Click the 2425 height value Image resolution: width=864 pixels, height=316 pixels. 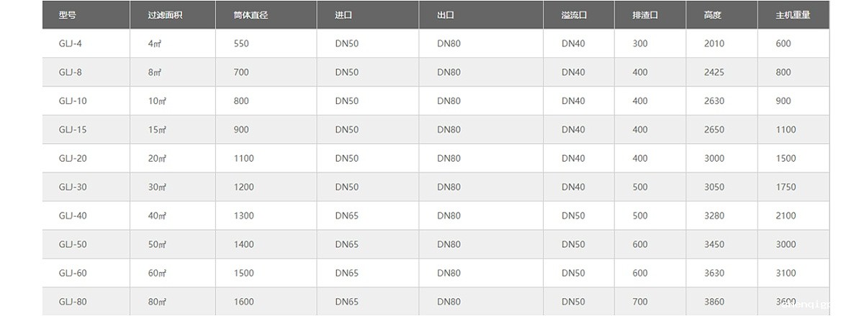[714, 73]
